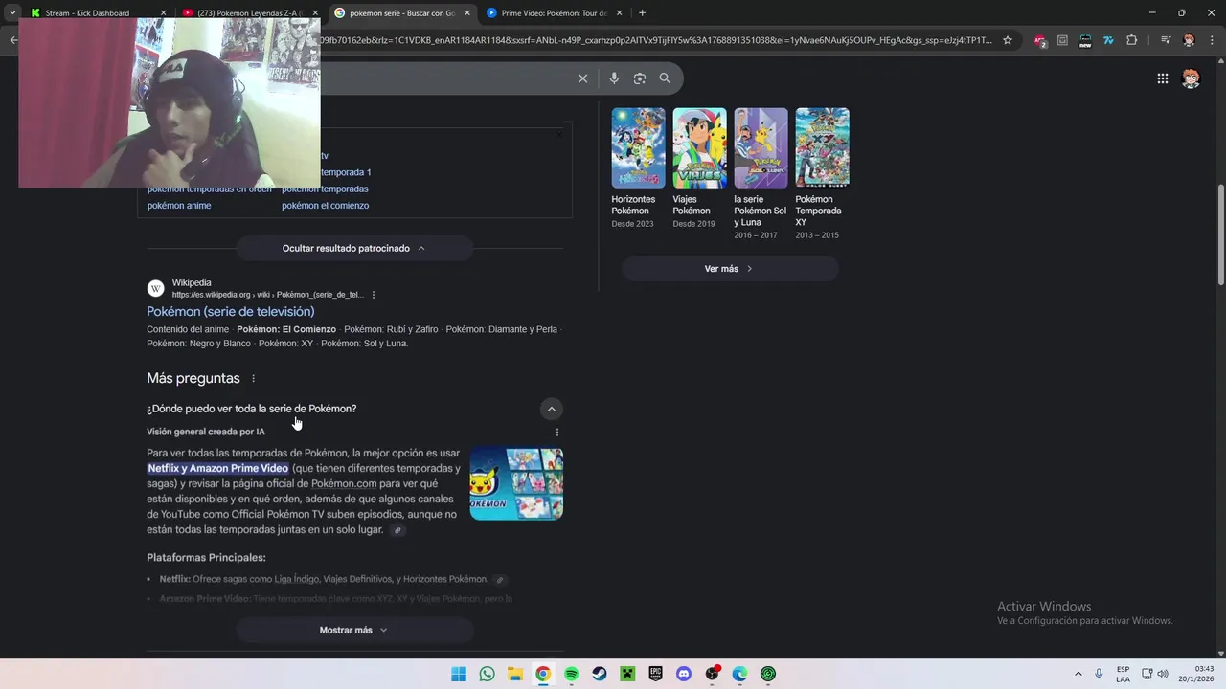Click the 7TV extension icon
The width and height of the screenshot is (1226, 689).
pyautogui.click(x=1108, y=40)
